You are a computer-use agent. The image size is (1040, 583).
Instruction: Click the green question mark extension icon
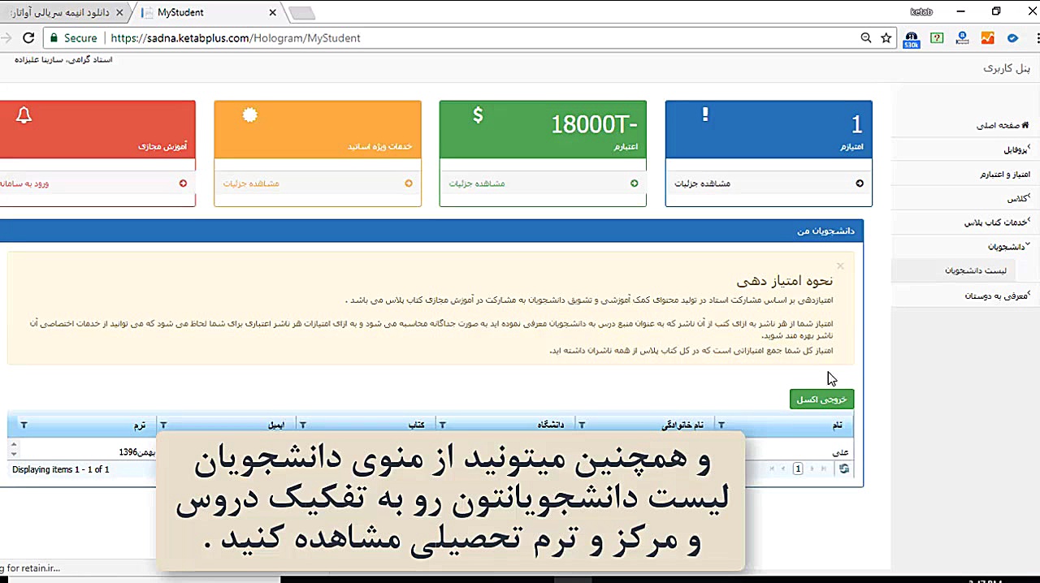coord(937,37)
